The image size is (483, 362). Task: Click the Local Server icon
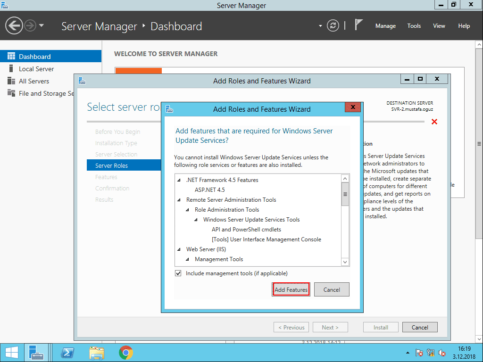11,68
